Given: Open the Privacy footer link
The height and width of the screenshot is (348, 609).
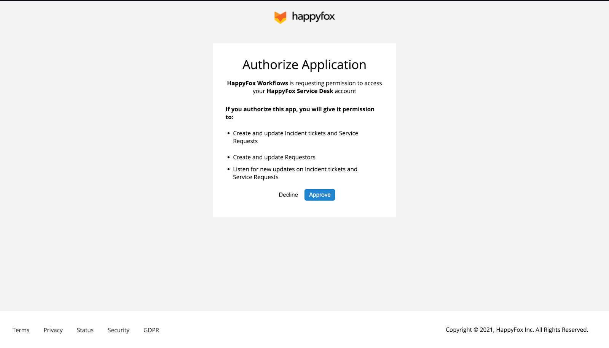Looking at the screenshot, I should click(53, 330).
